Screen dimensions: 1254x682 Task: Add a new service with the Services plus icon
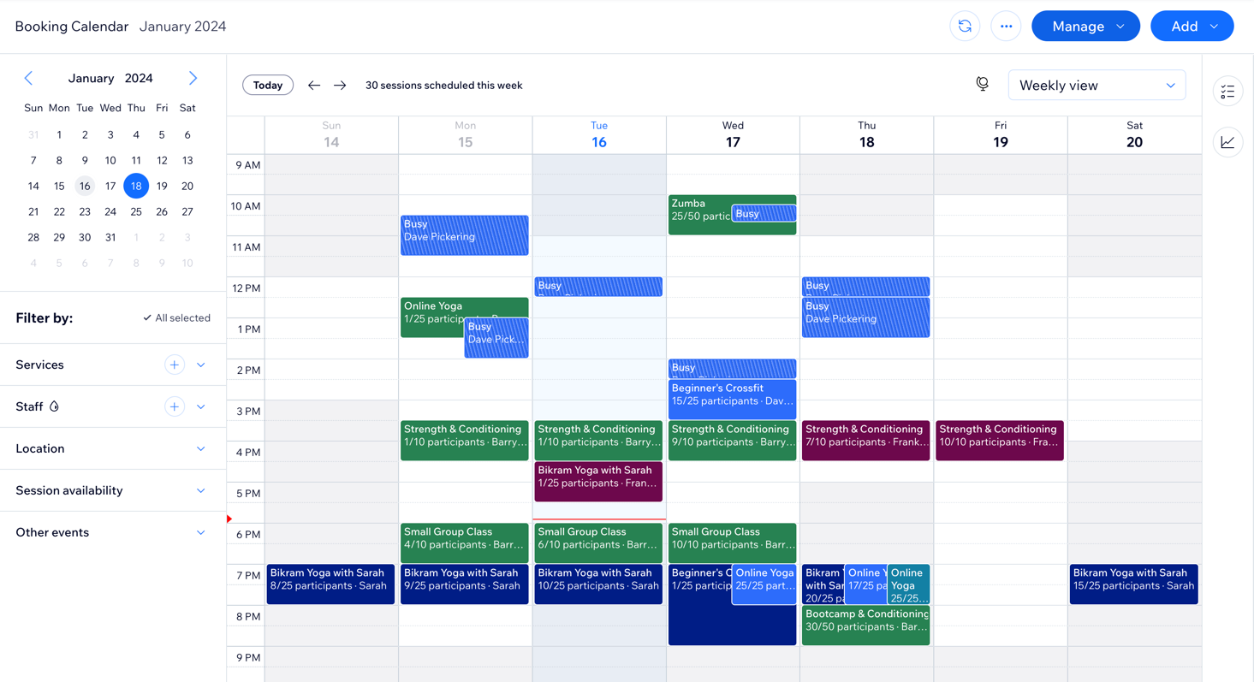pyautogui.click(x=174, y=364)
